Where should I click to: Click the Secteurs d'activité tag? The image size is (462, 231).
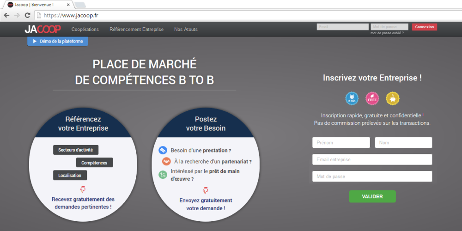76,150
